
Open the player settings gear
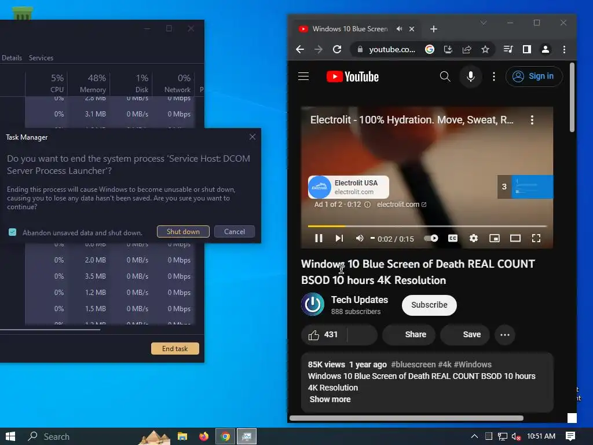[x=474, y=238]
